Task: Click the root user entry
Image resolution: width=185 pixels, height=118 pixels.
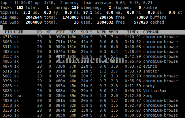Action: tap(19, 96)
